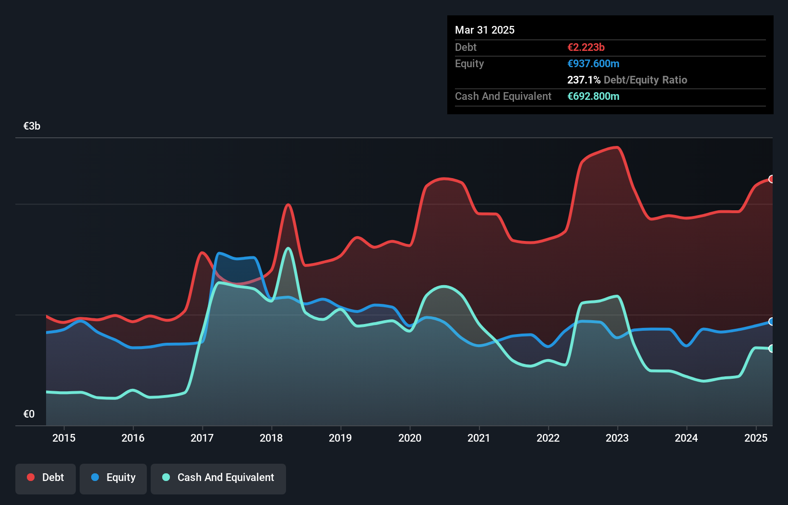788x505 pixels.
Task: Click the blue Equity legend dot
Action: point(95,477)
